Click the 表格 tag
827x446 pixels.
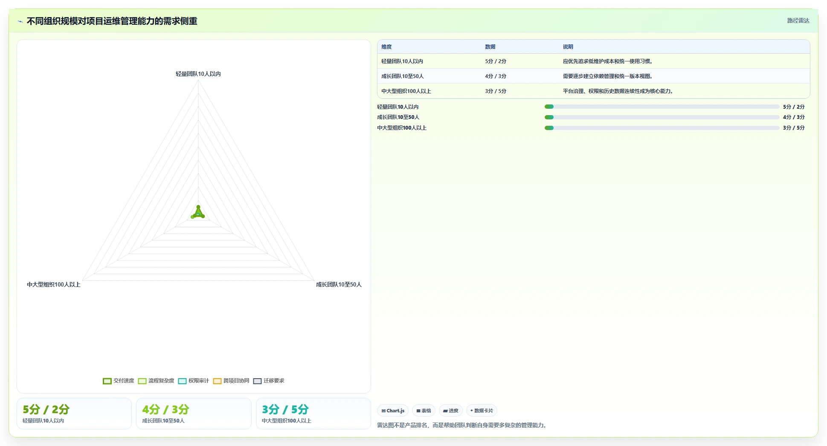pyautogui.click(x=424, y=411)
